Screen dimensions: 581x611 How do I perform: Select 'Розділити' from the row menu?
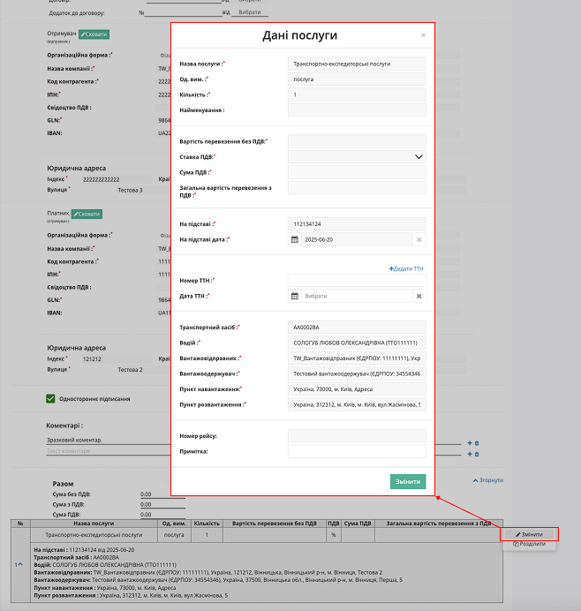click(x=530, y=544)
